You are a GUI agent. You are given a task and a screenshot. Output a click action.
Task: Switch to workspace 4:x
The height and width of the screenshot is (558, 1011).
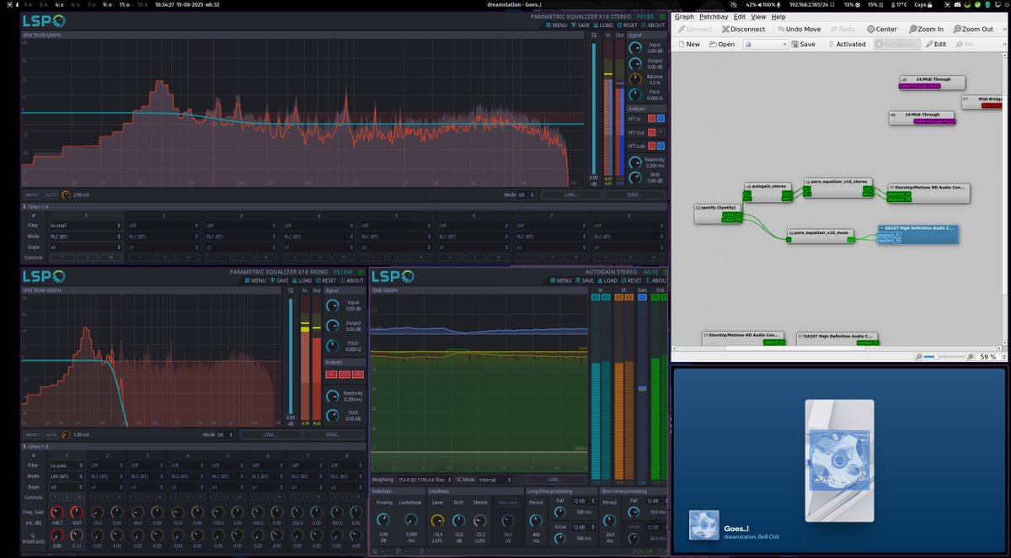tap(59, 4)
